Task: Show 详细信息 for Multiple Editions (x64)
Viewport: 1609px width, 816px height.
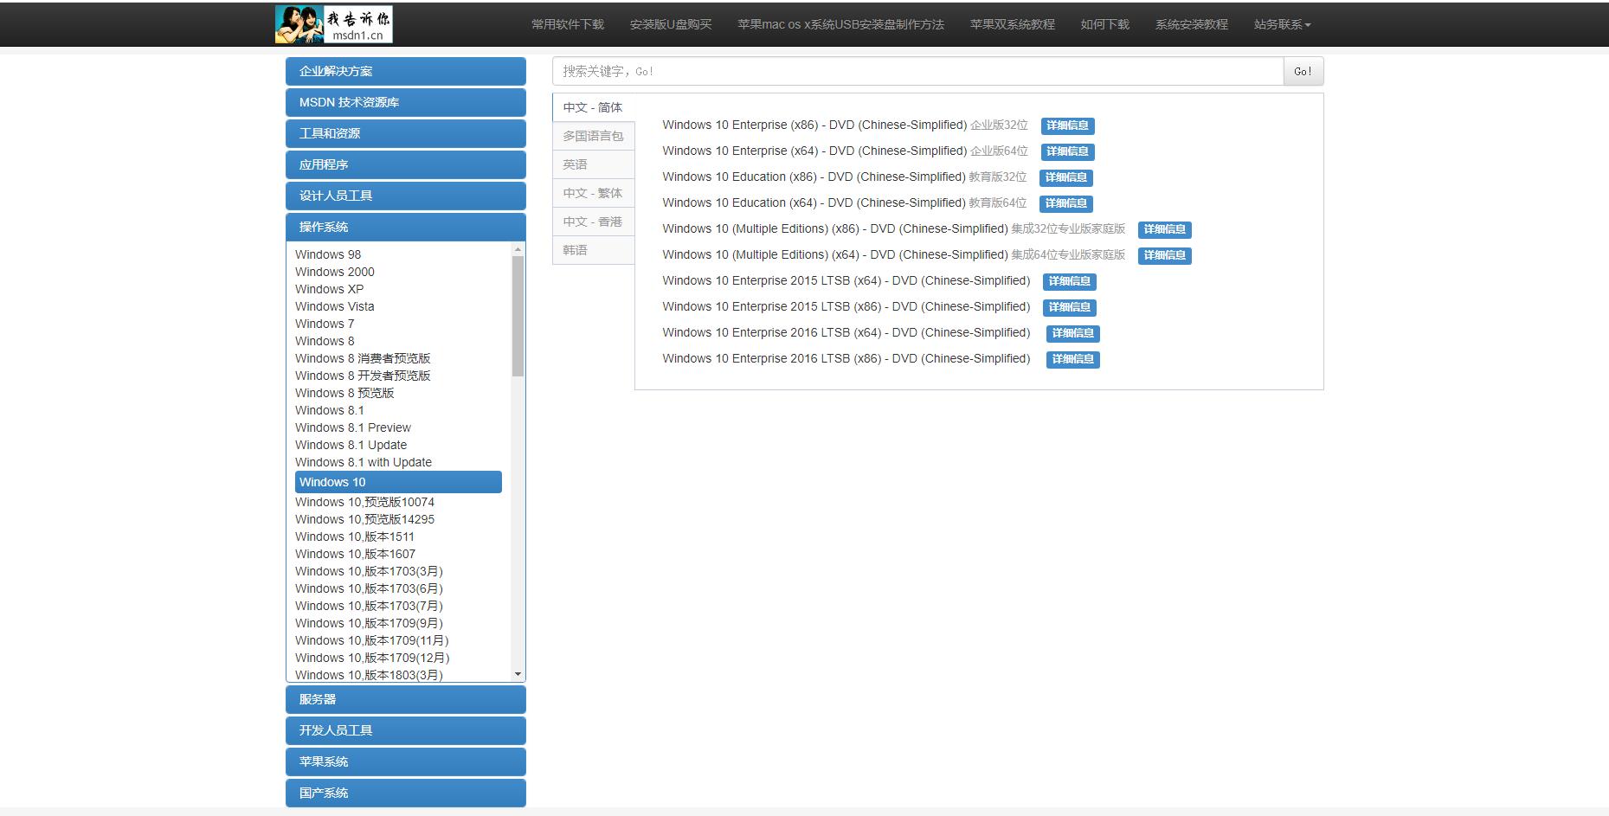Action: pyautogui.click(x=1165, y=255)
